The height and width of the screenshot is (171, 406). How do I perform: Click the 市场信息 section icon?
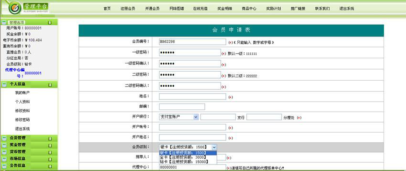click(4, 159)
